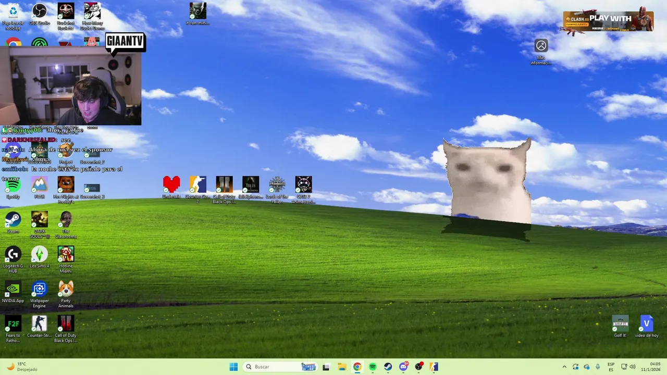This screenshot has height=375, width=667.
Task: Select the Buckshot Roulette desktop icon
Action: pos(66,16)
